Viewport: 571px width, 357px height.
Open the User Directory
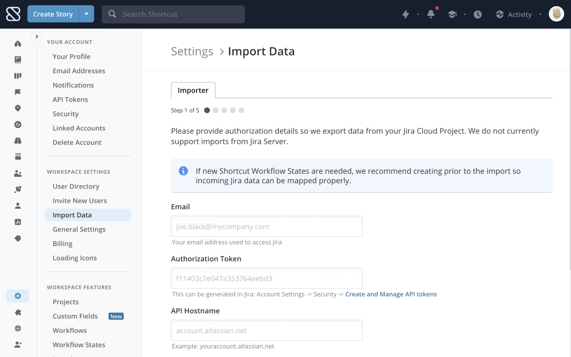(76, 186)
